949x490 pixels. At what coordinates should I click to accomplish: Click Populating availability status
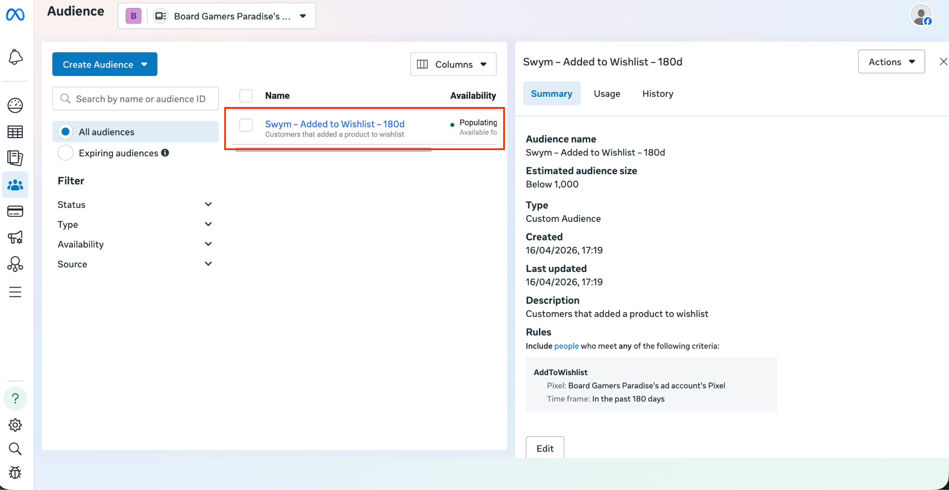click(478, 123)
